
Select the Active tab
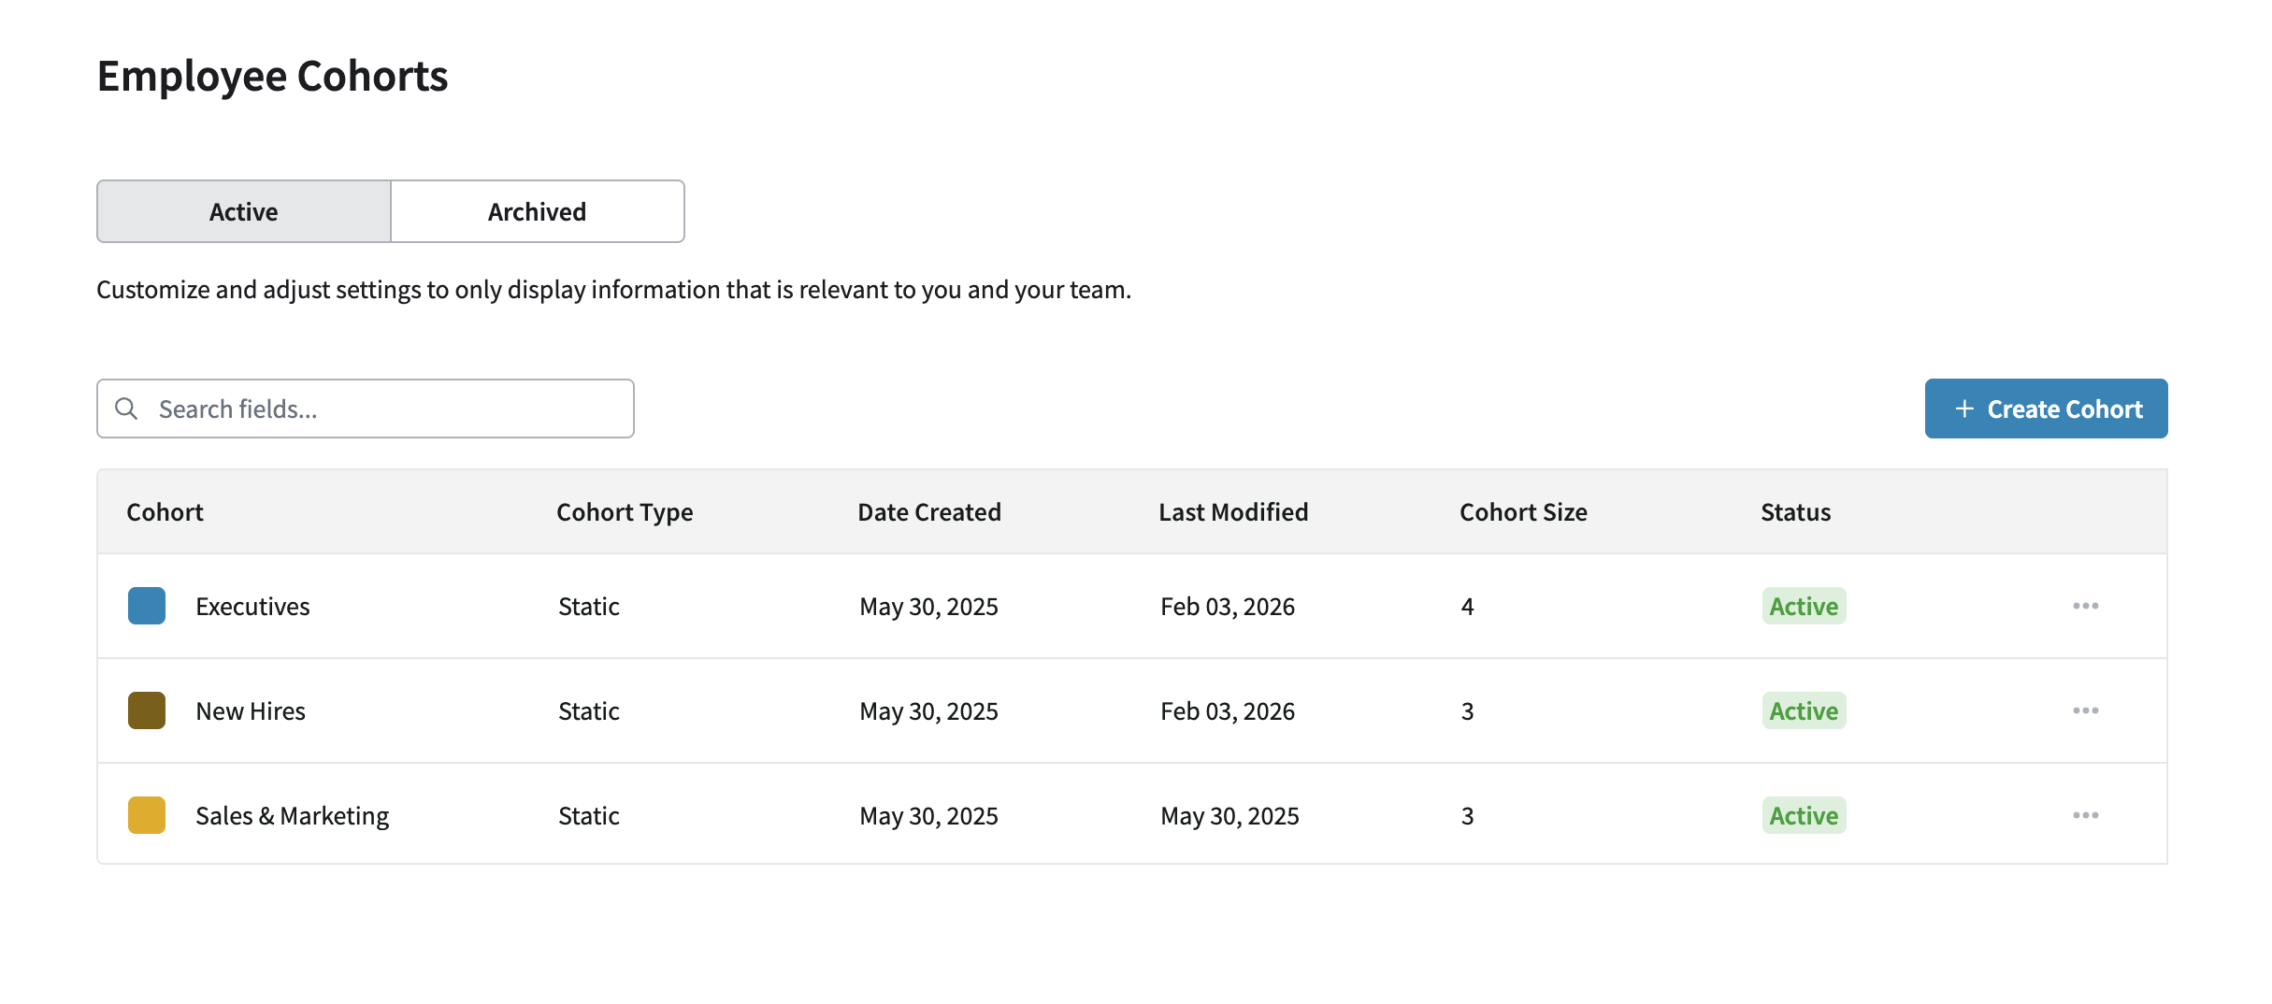pos(243,212)
